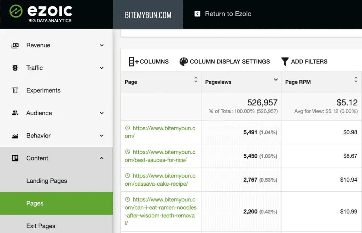Click the total pageviews value 526,957
The image size is (362, 233).
point(263,102)
